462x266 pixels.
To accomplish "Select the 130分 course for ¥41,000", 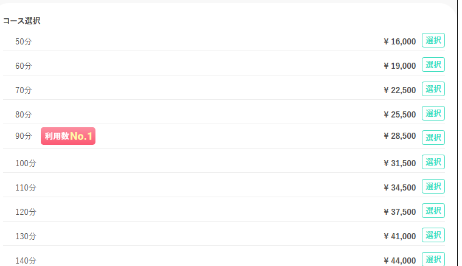I will click(x=433, y=236).
